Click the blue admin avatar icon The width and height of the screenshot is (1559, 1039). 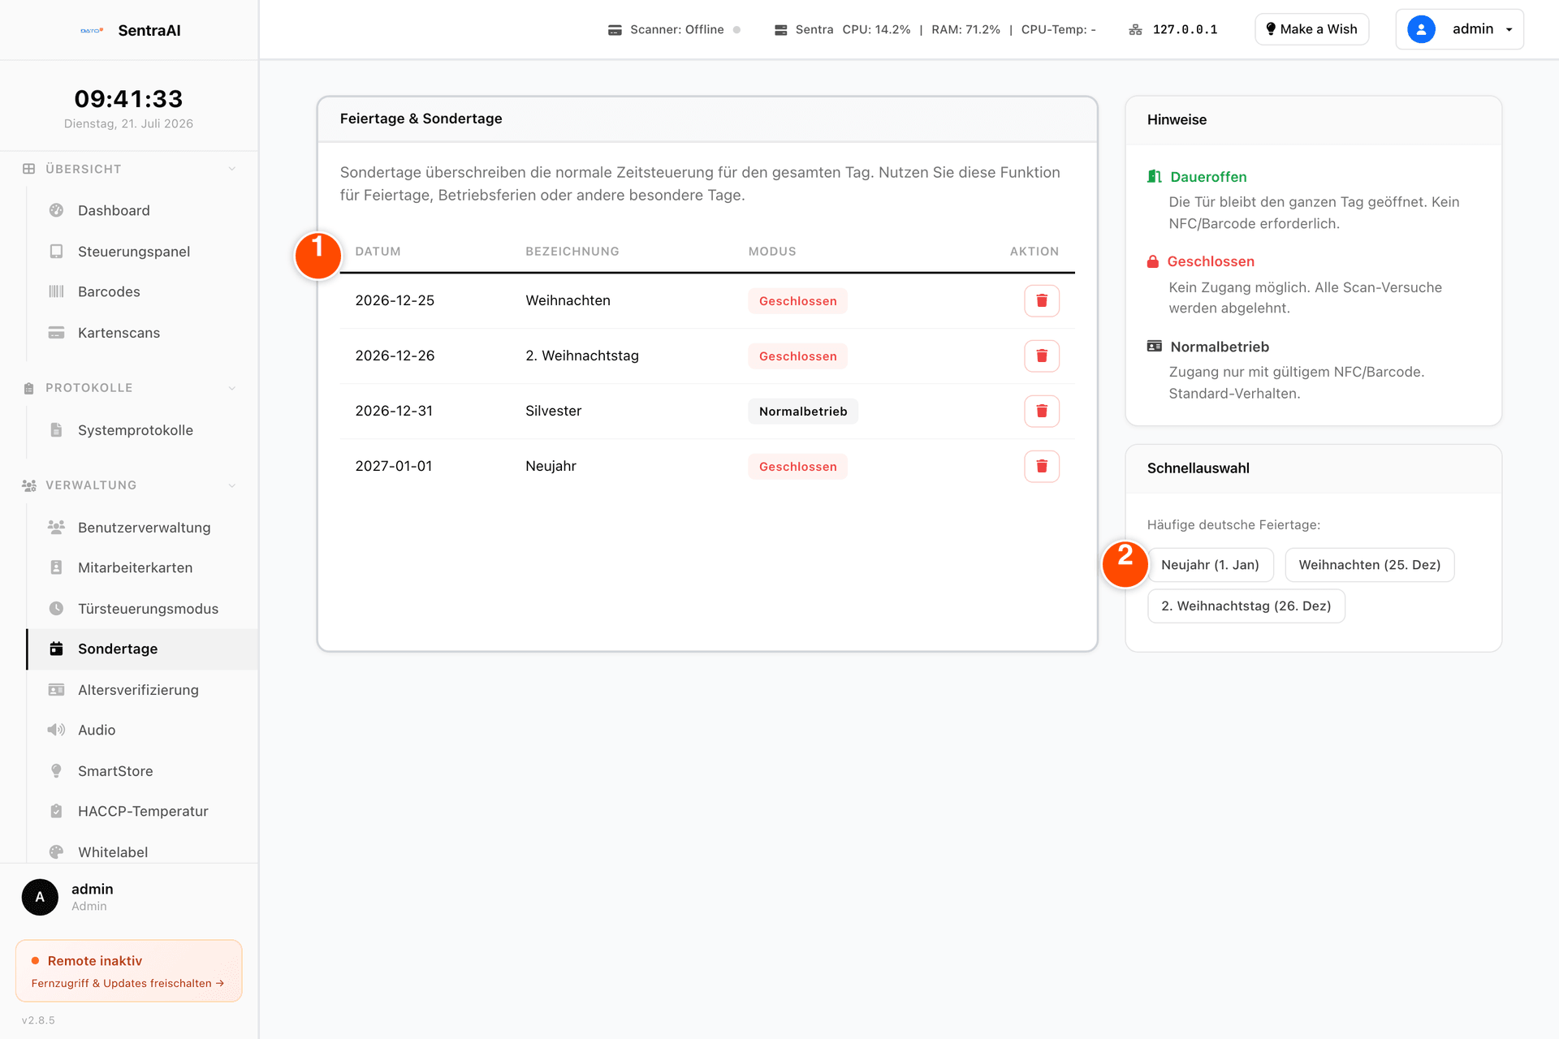pyautogui.click(x=1421, y=29)
